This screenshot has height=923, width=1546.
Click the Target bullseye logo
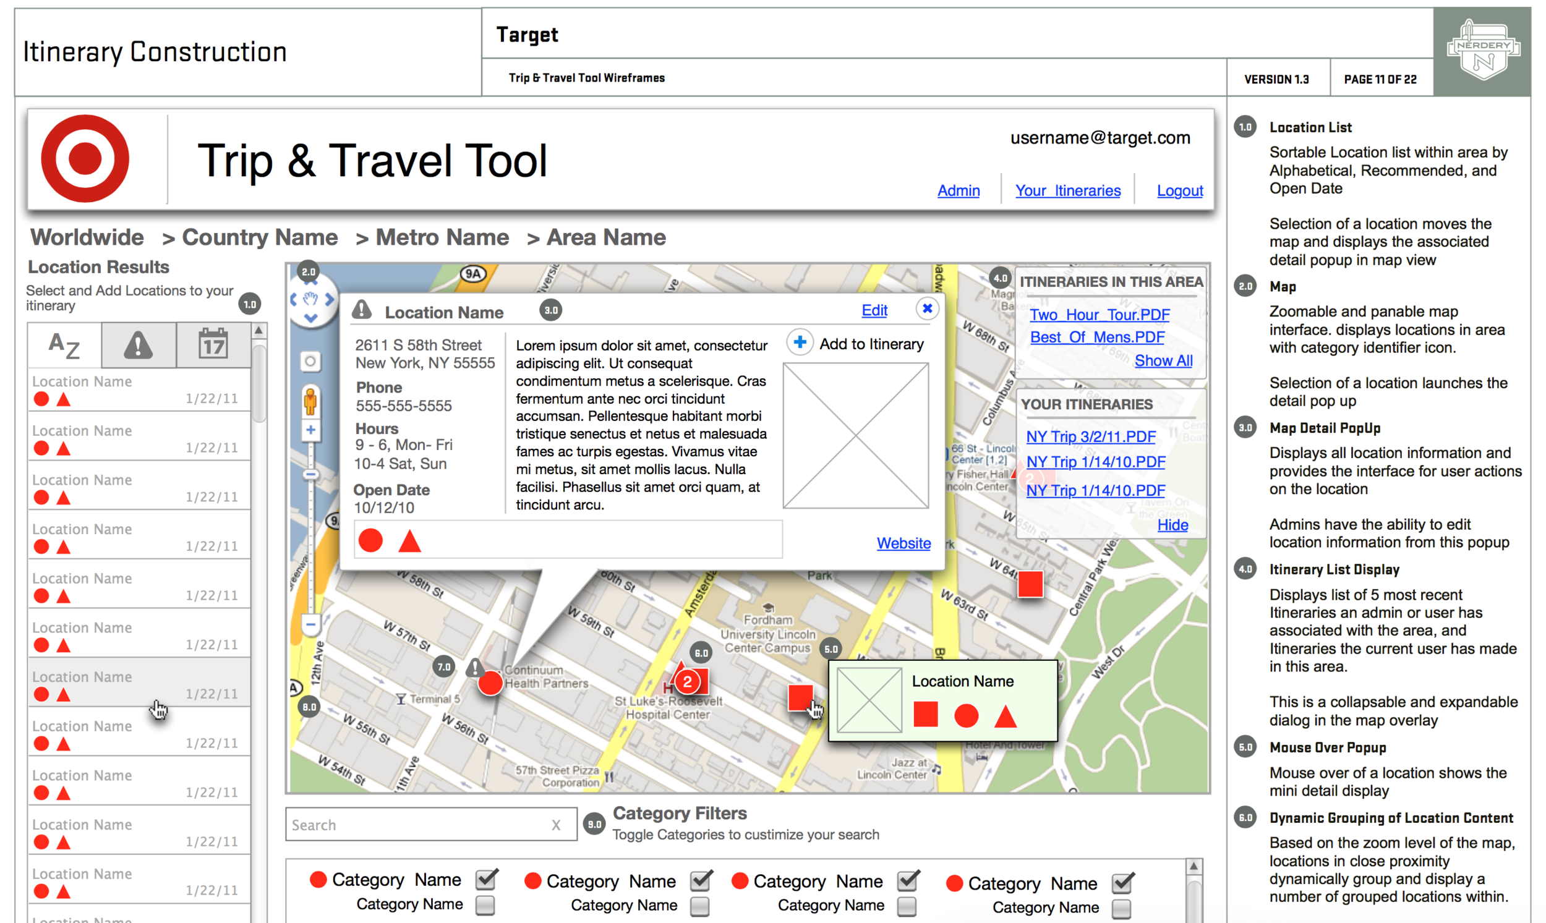tap(85, 159)
